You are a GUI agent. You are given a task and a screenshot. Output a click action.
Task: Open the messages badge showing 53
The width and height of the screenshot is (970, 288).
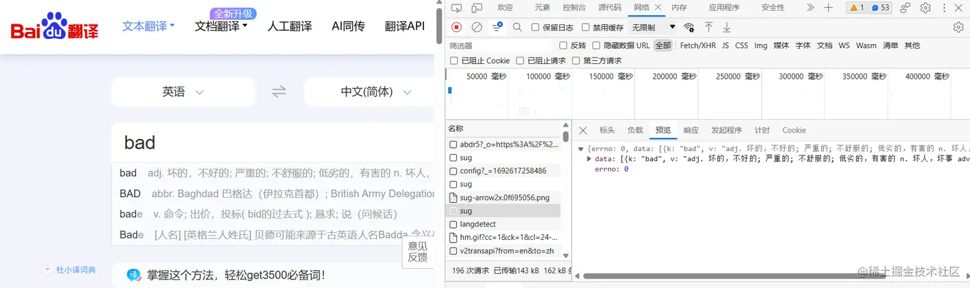coord(880,8)
